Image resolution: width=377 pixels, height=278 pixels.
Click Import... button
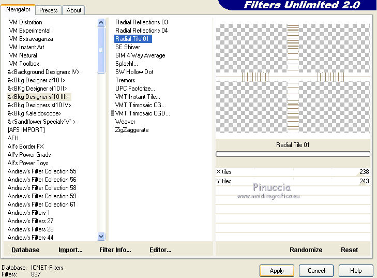[x=70, y=250]
